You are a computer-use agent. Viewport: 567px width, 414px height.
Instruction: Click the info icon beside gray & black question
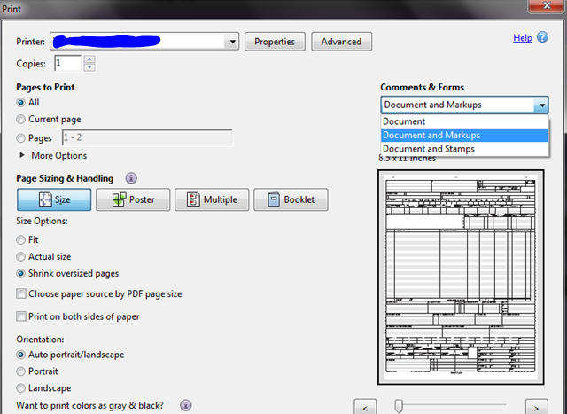coord(185,405)
